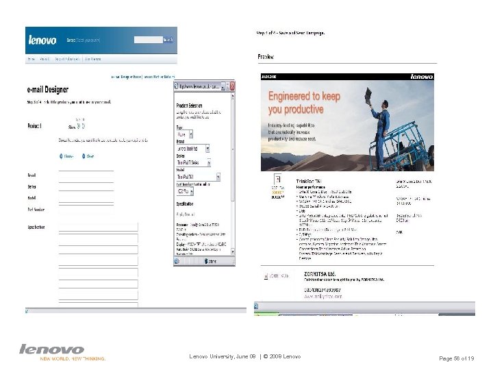Click the Model text field in e-mail Designer
This screenshot has width=493, height=370.
point(86,198)
